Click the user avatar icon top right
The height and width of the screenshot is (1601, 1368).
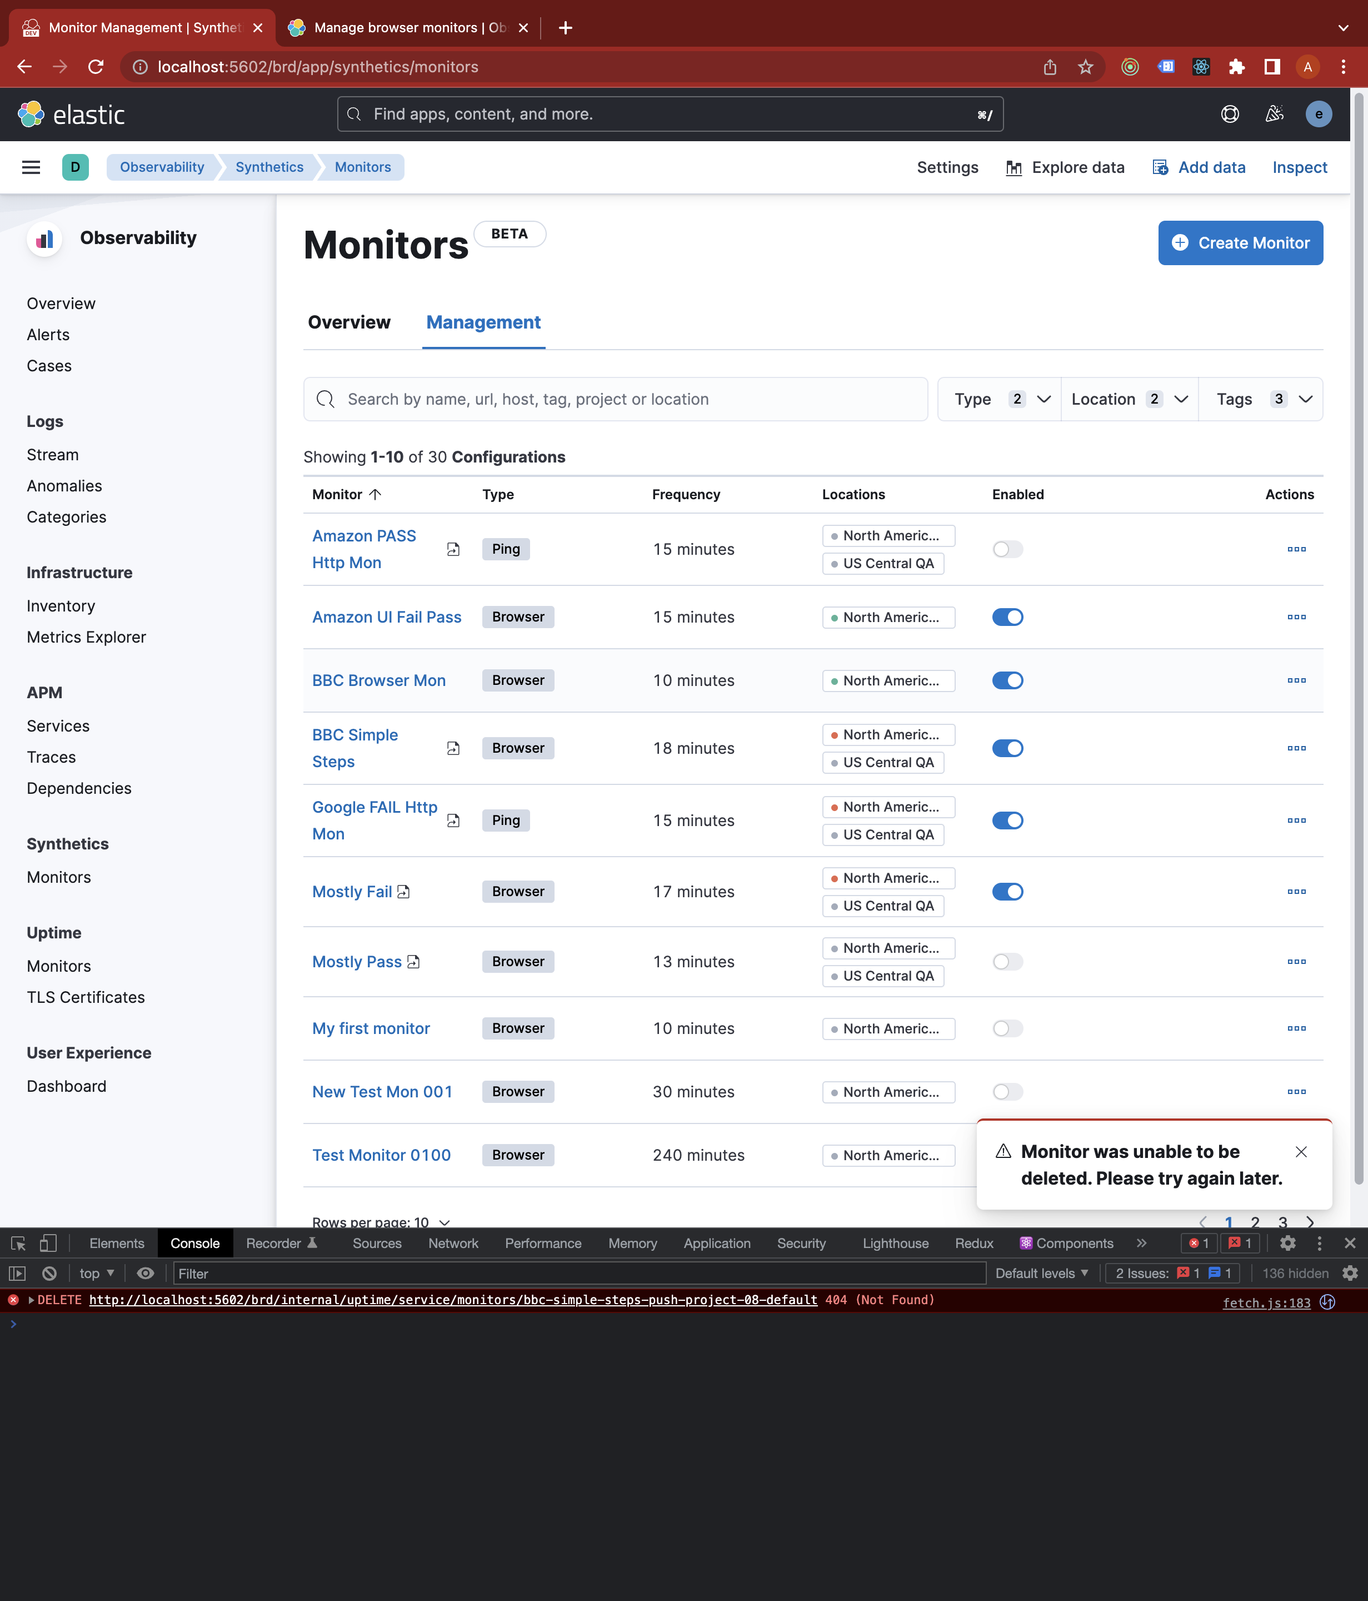[1319, 113]
